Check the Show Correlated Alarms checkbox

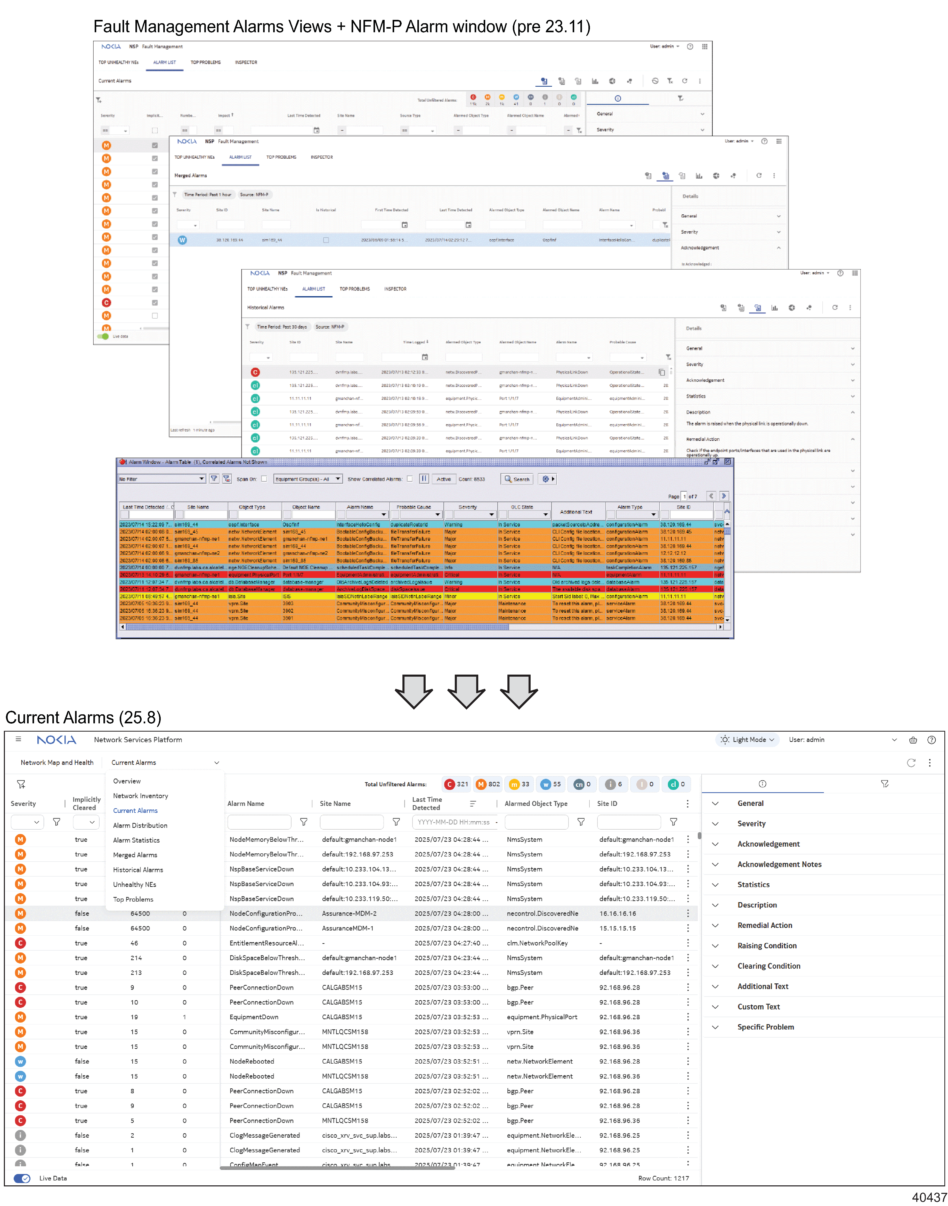[x=410, y=479]
